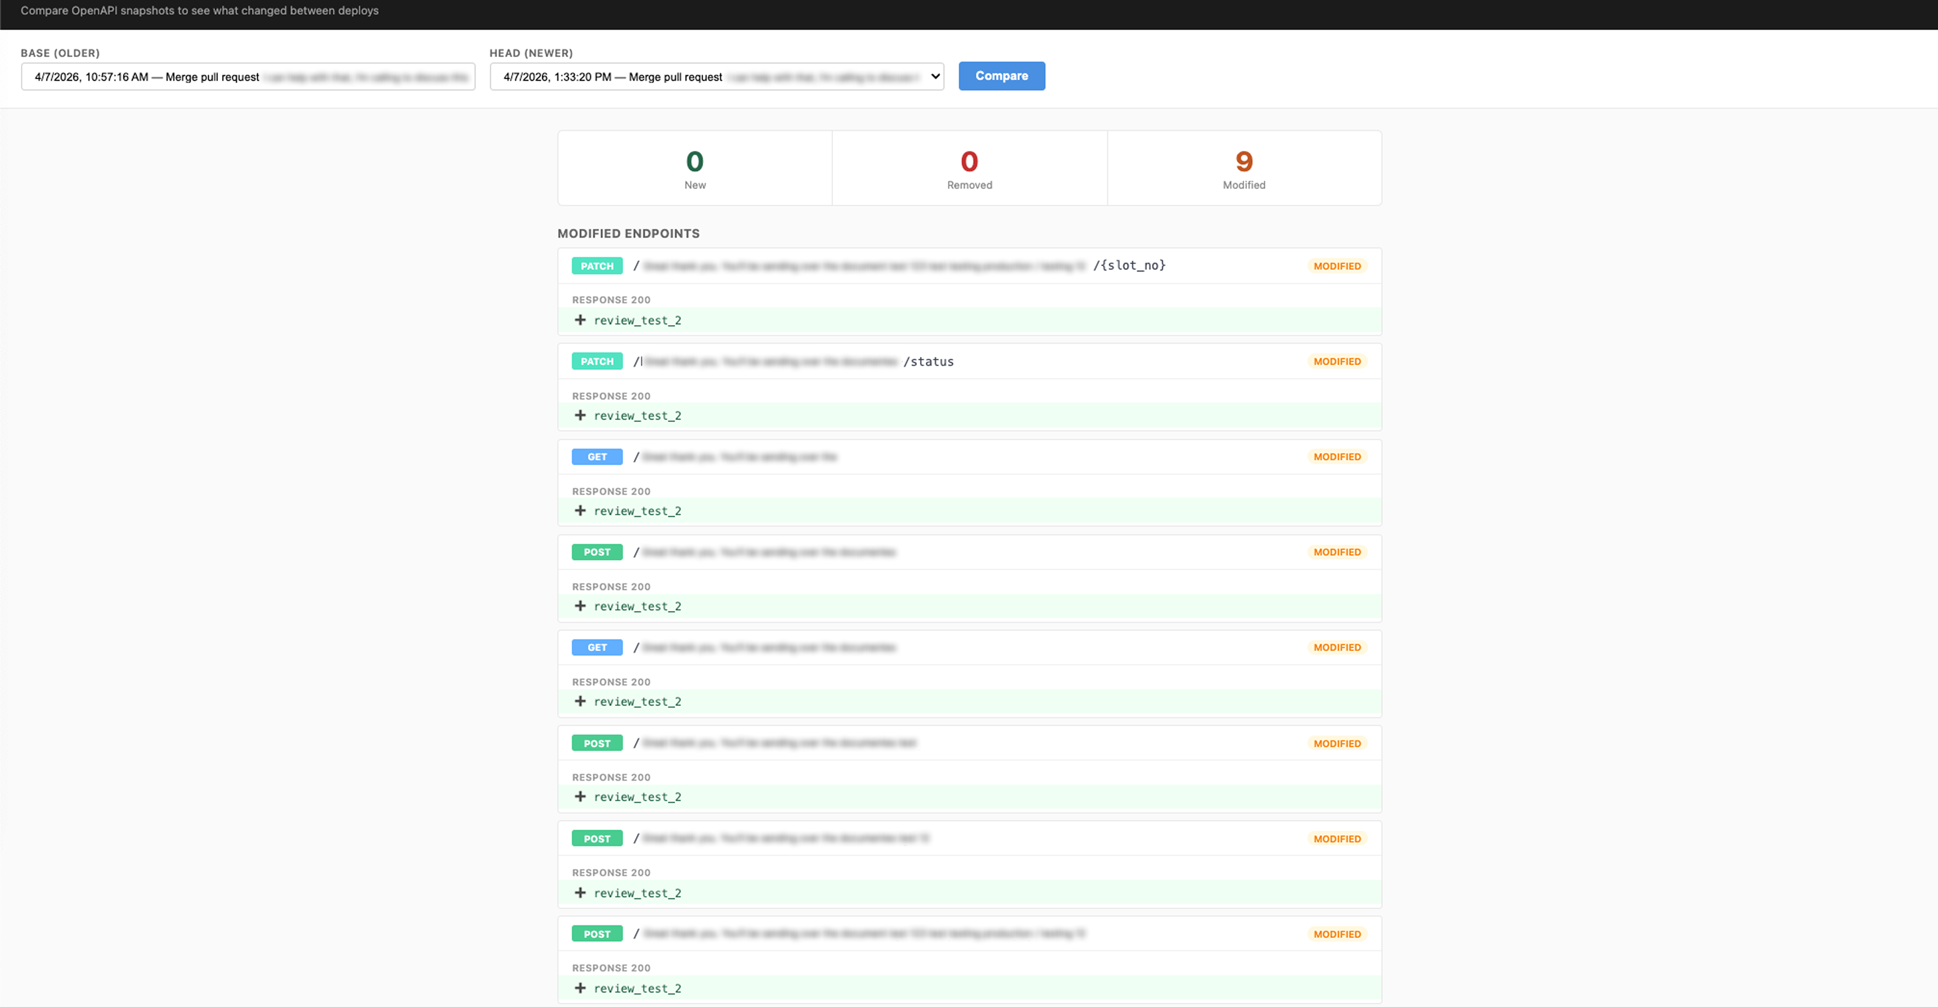Click RESPONSE 200 label under first POST endpoint
This screenshot has width=1938, height=1007.
(x=611, y=587)
